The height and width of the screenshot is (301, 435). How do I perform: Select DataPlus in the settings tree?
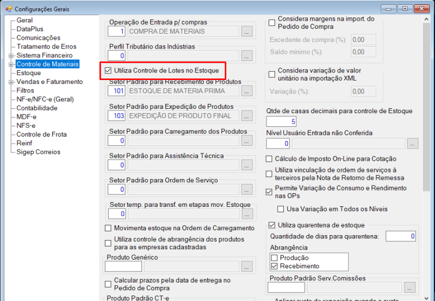click(x=30, y=29)
